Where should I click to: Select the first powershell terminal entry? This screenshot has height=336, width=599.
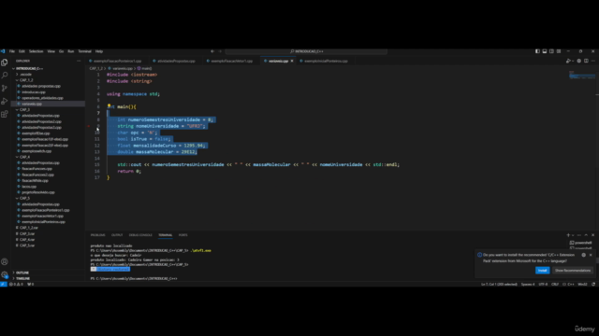[x=580, y=243]
